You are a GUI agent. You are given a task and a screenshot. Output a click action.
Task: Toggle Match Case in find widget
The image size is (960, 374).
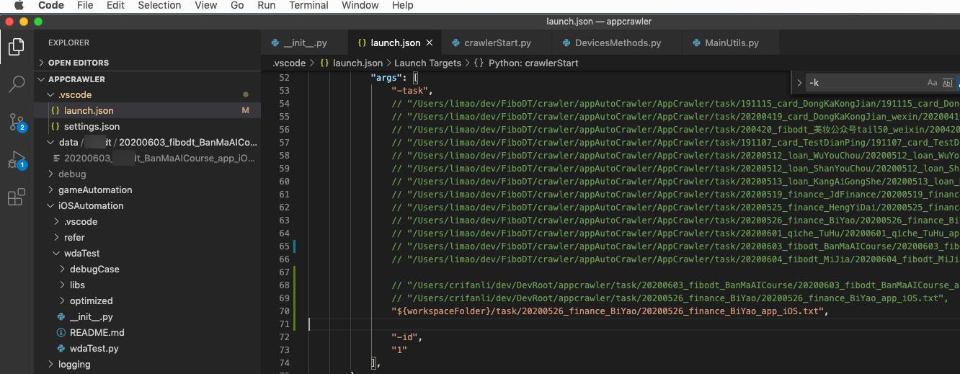(932, 83)
